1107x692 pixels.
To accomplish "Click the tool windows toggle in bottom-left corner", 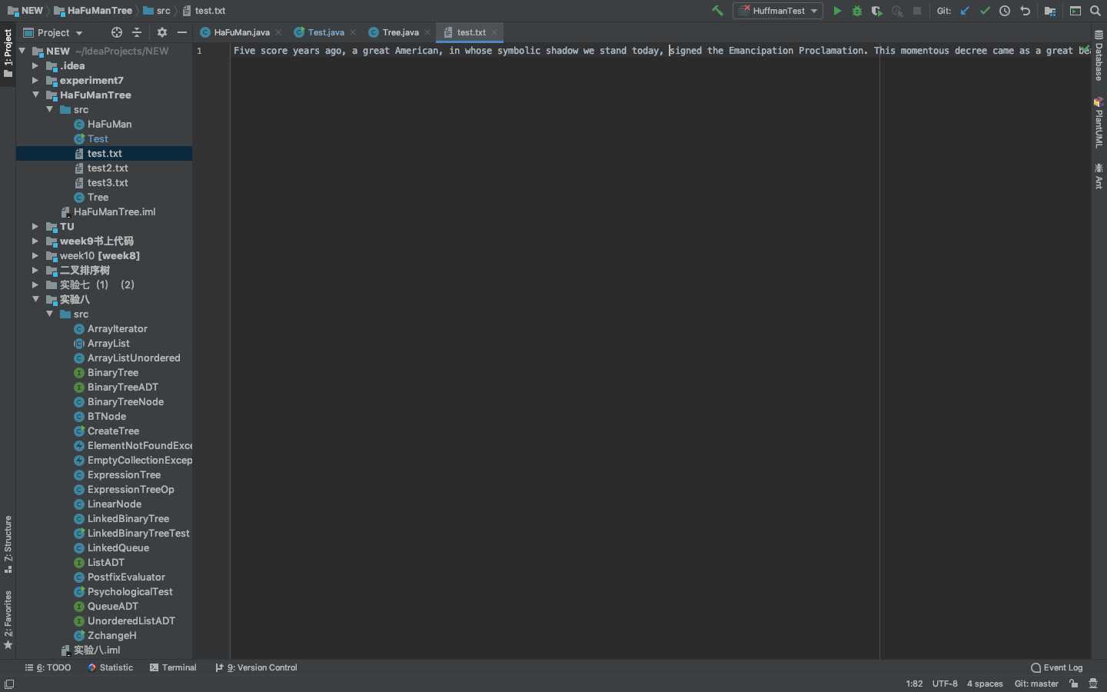I will point(9,684).
